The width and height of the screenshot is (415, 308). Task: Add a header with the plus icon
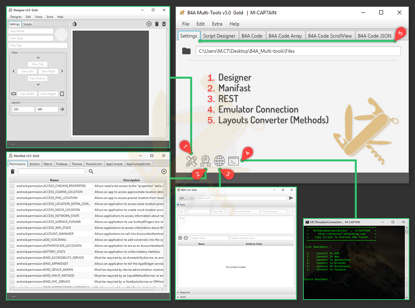coord(180,238)
